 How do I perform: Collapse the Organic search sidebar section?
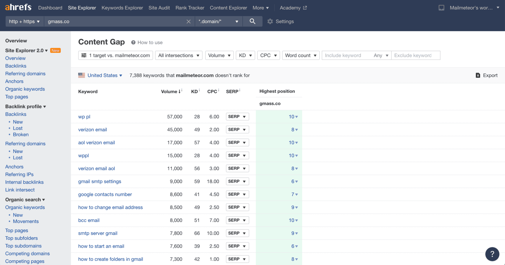(25, 200)
